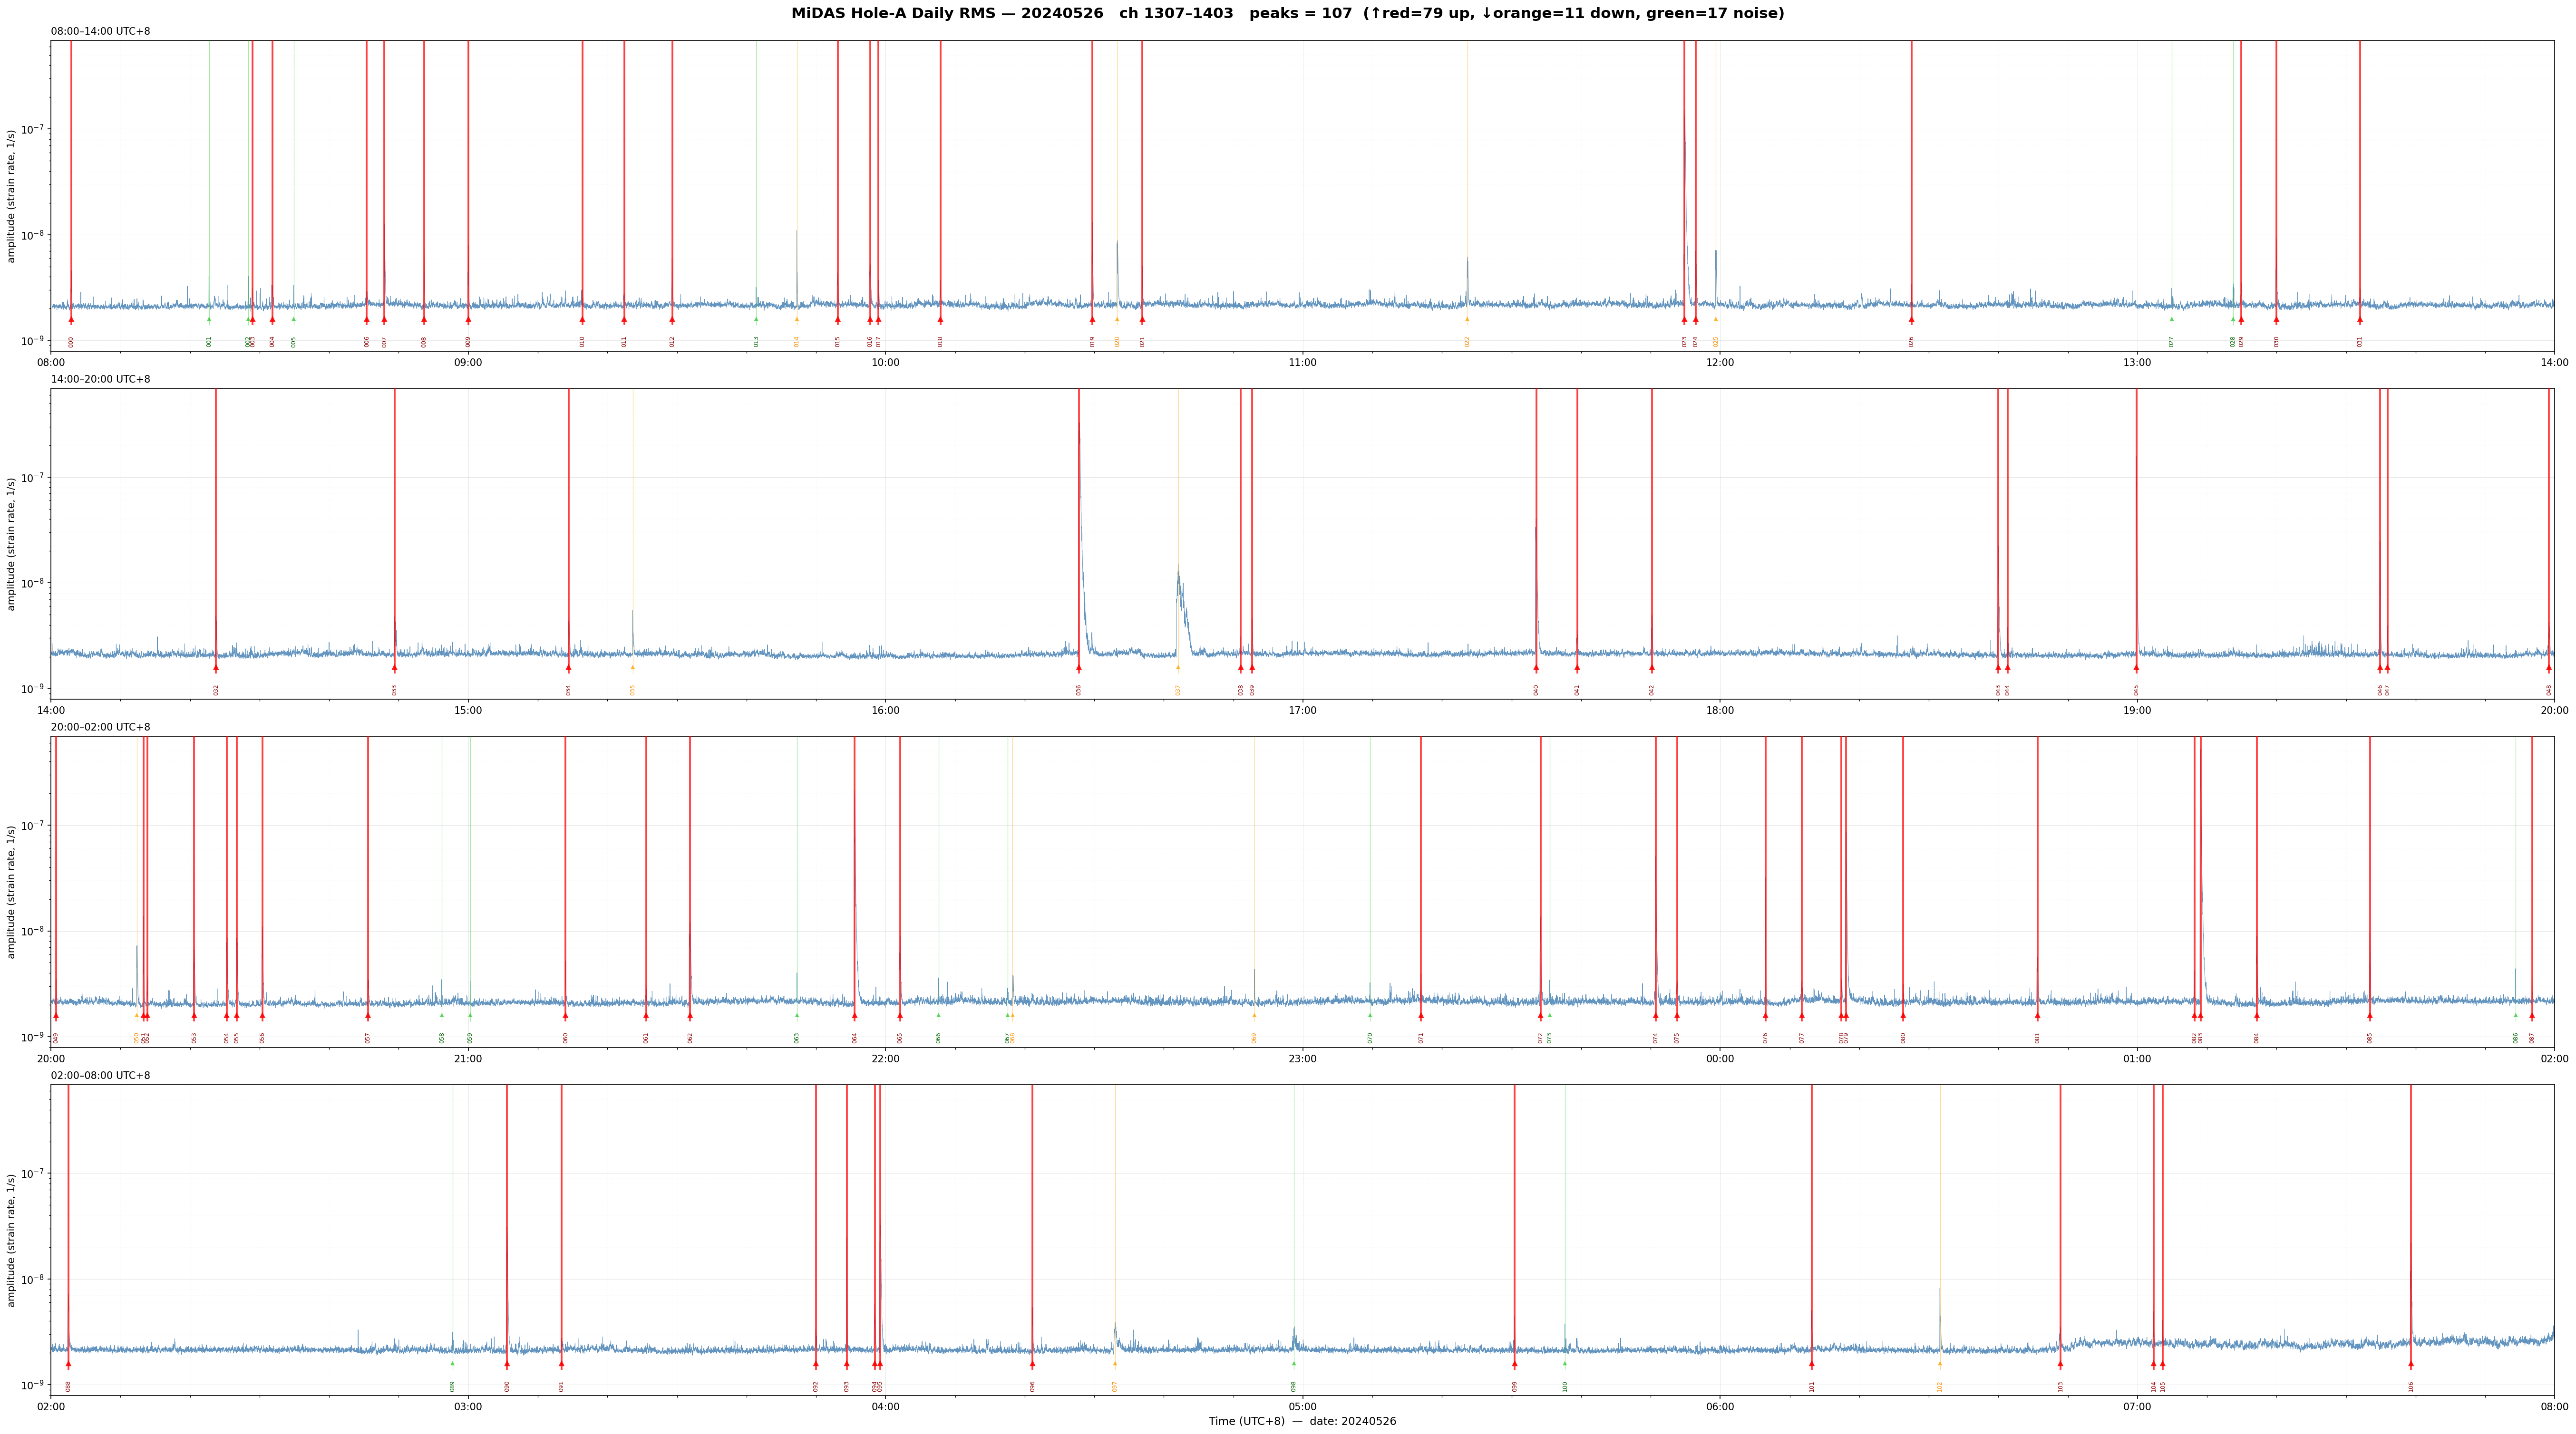Select the green noise marker 070
This screenshot has width=2576, height=1434.
tap(1370, 1014)
